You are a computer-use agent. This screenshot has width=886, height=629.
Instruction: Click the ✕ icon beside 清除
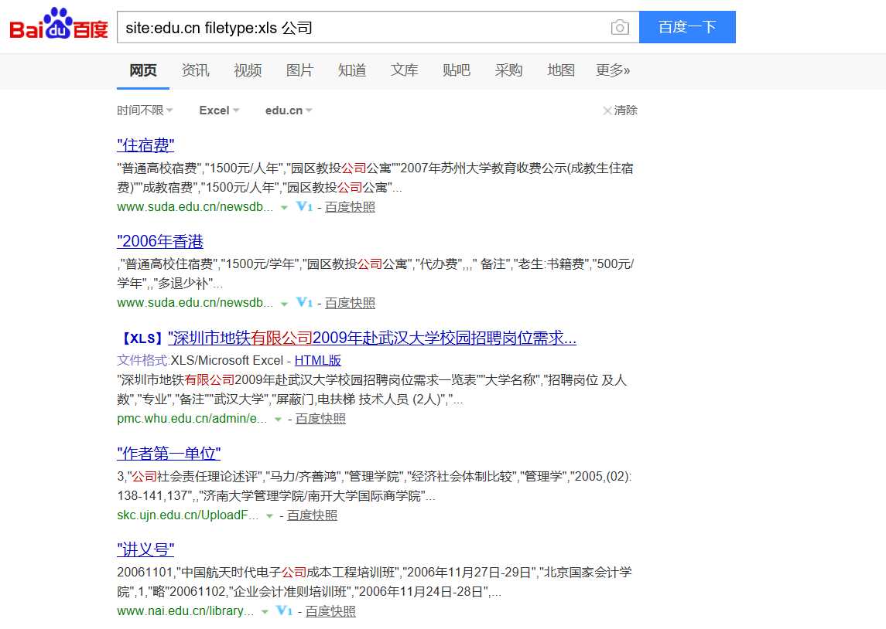pyautogui.click(x=607, y=110)
